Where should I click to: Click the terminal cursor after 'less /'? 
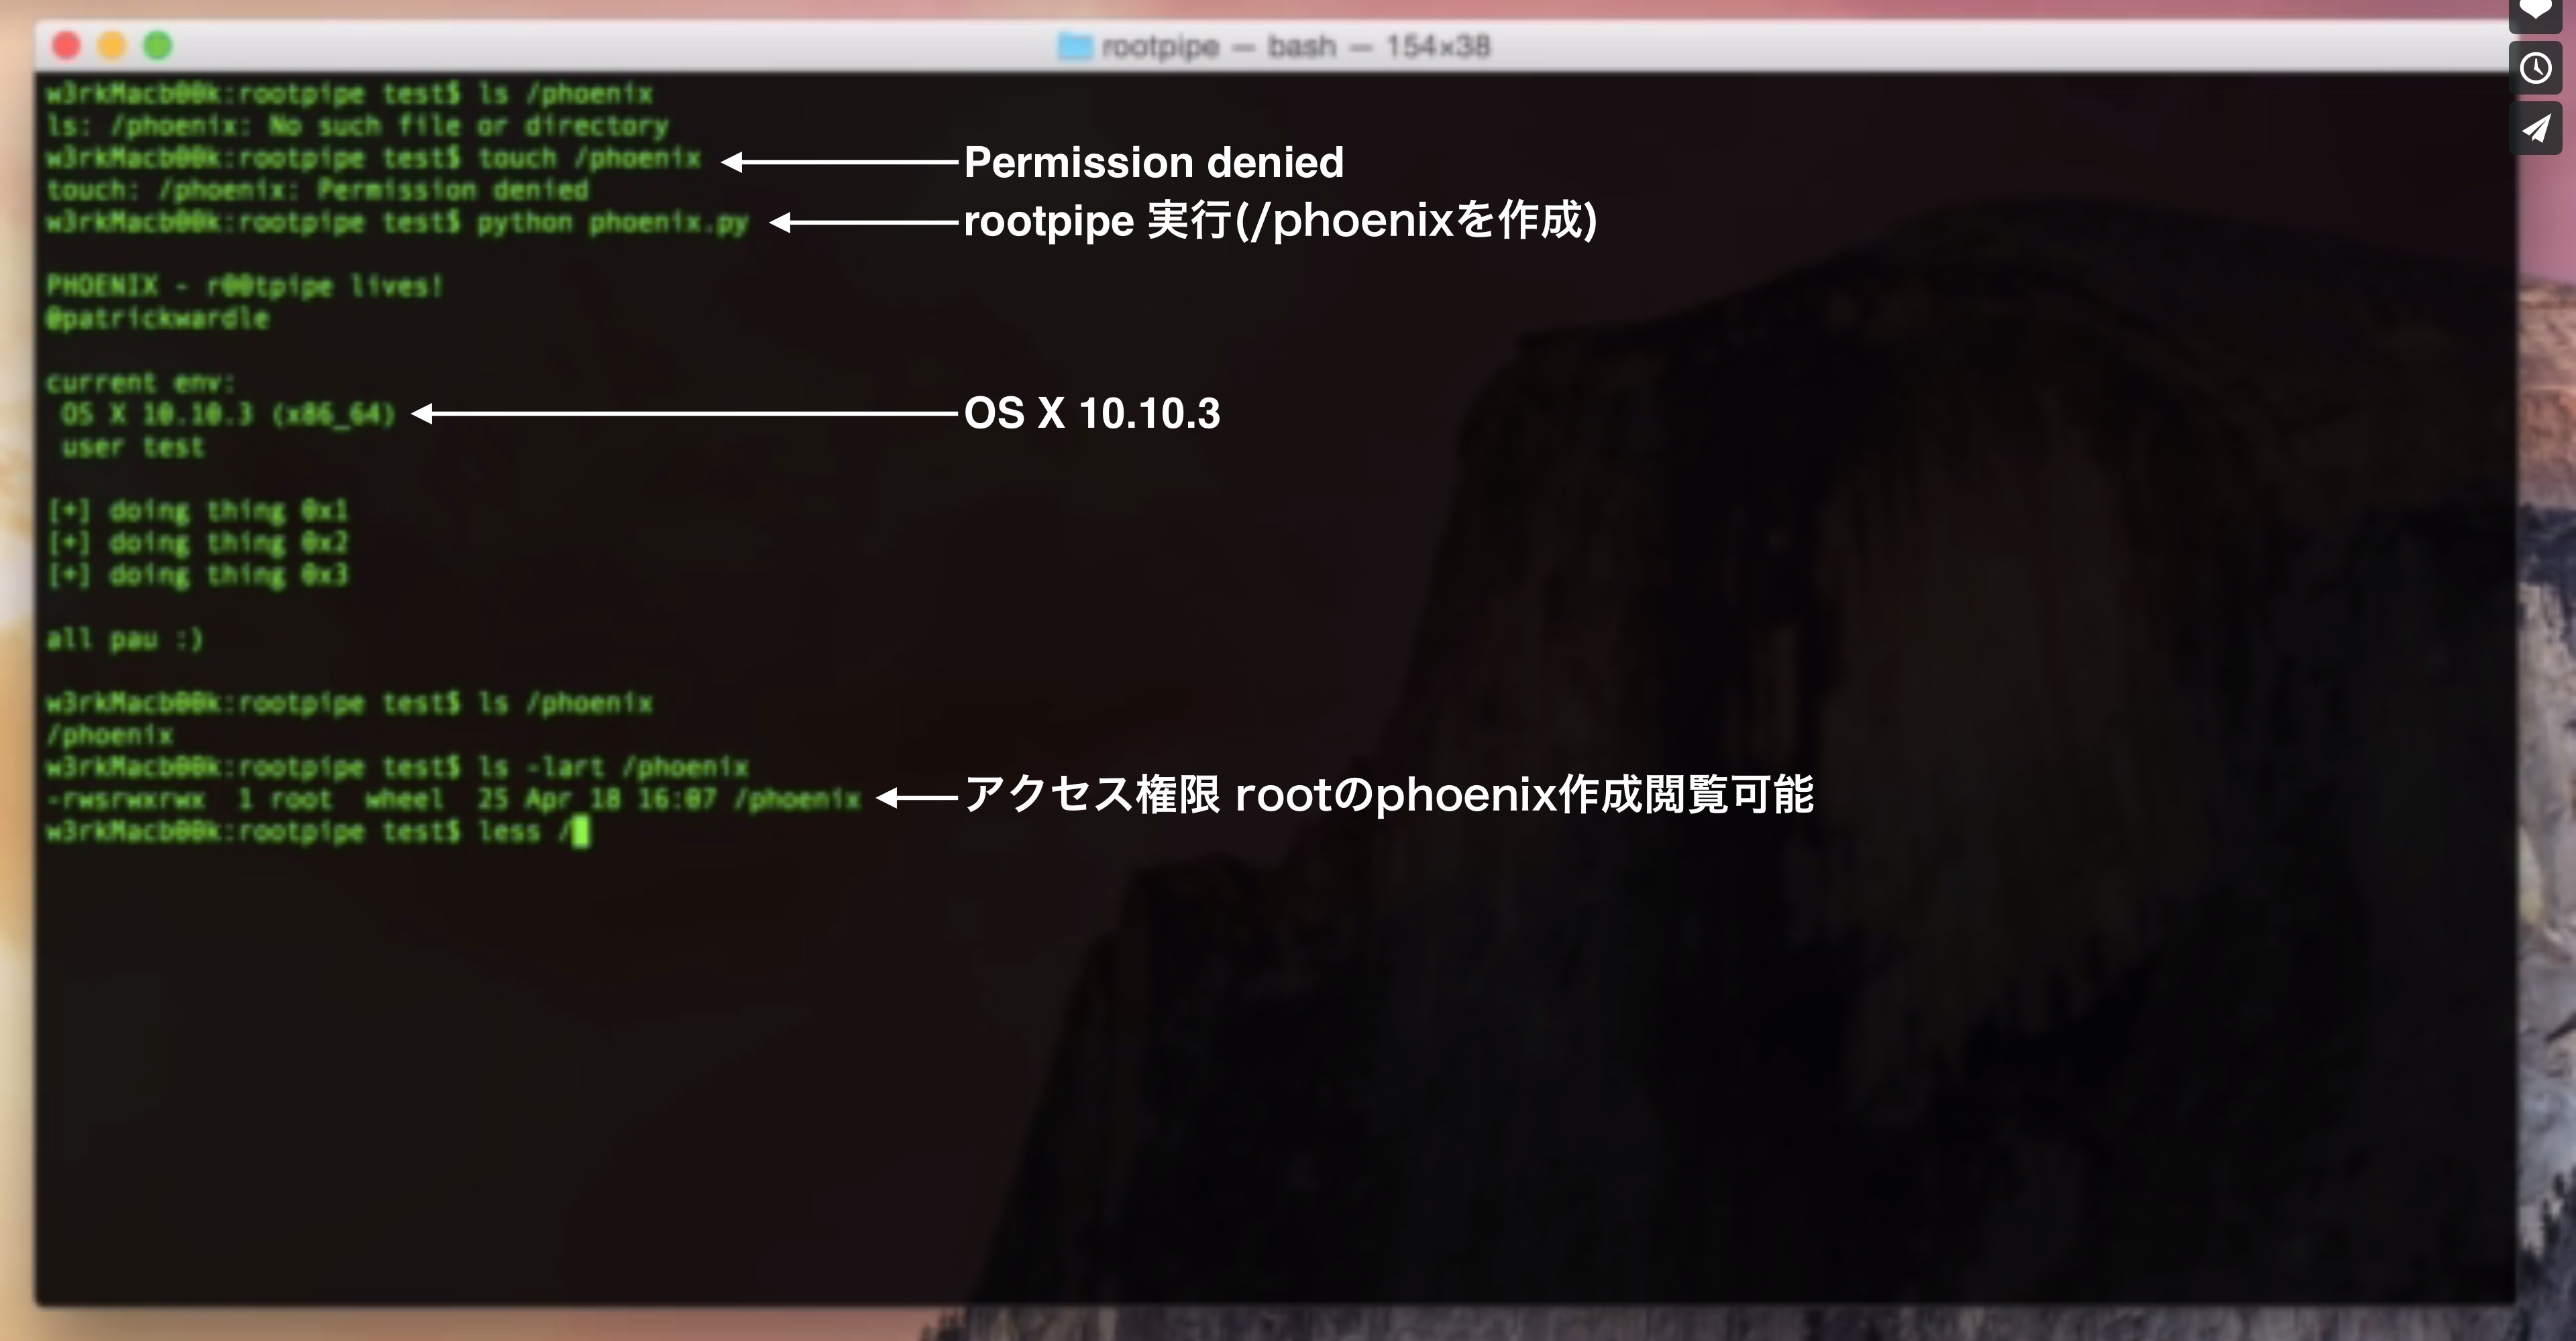580,831
